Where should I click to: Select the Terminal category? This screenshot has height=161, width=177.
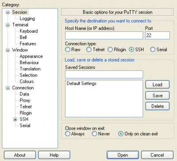pos(20,25)
